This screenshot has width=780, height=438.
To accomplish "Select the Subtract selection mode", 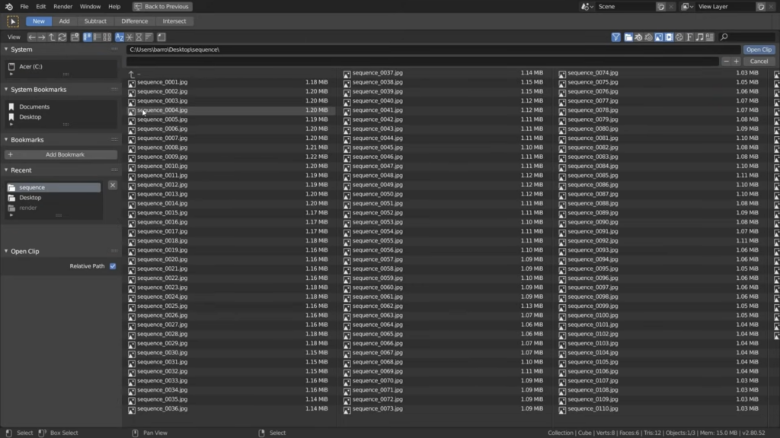I will tap(95, 21).
